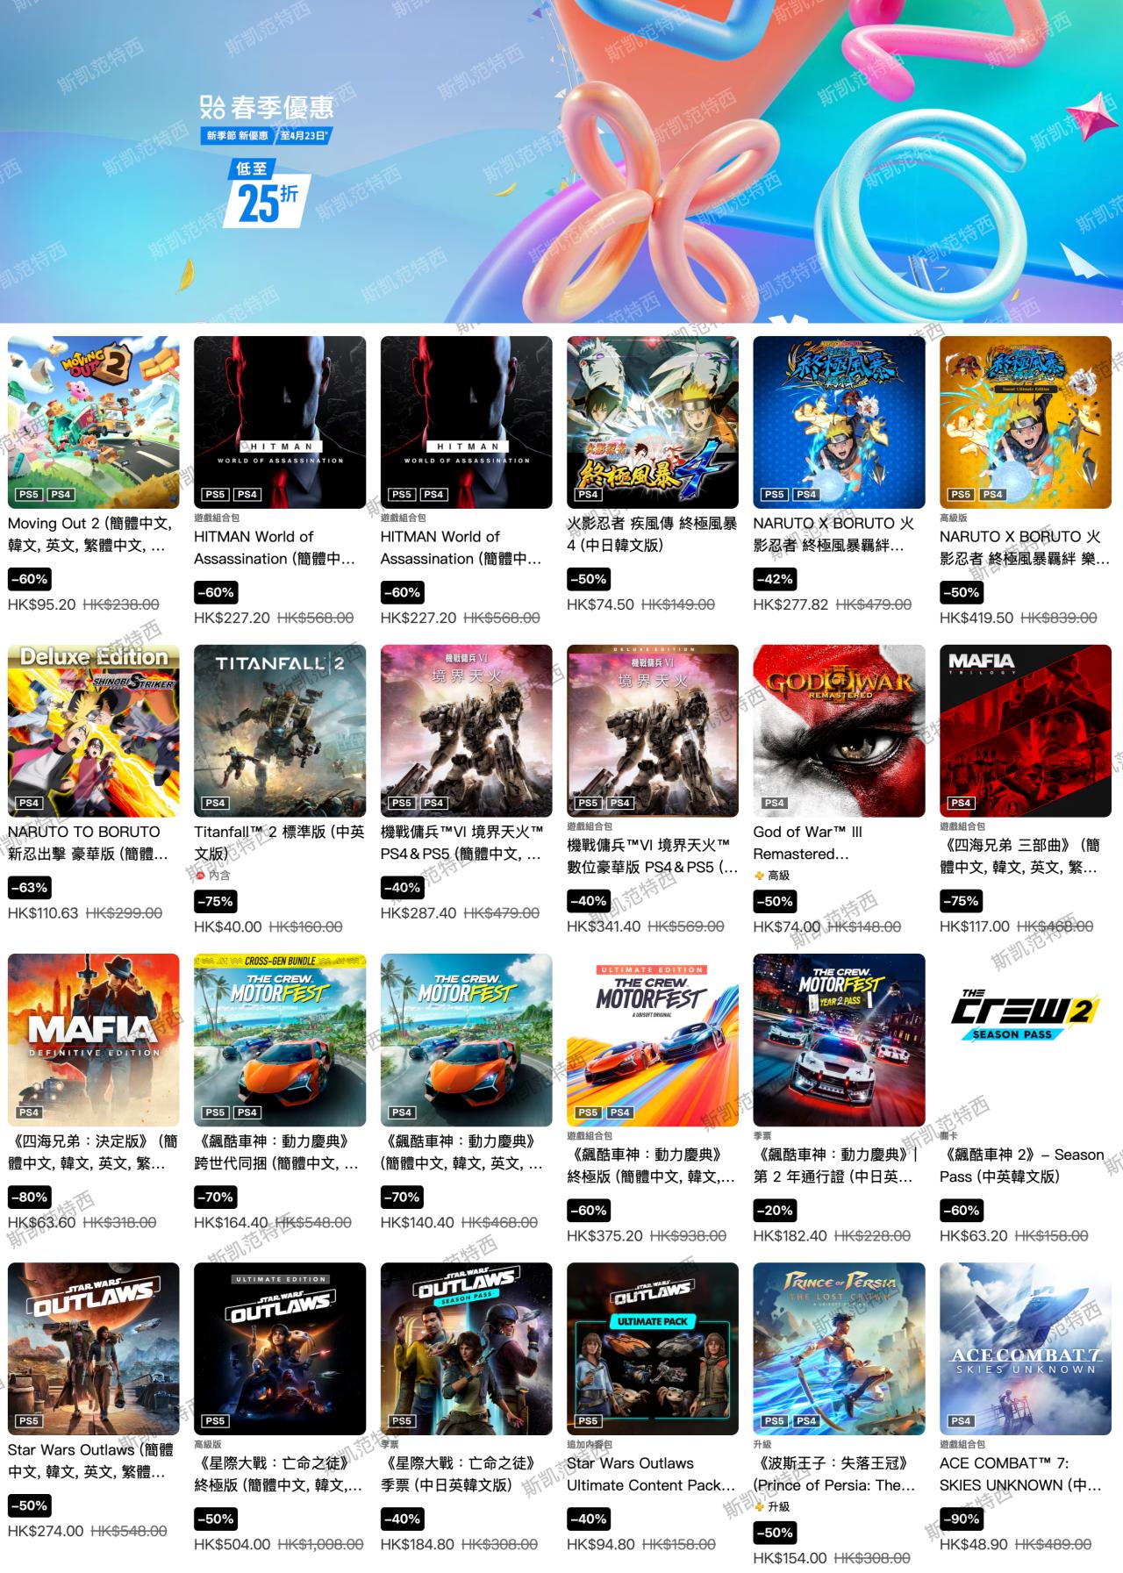Click the PS5 badge on Star Wars Outlaws cover
The image size is (1123, 1573).
29,1420
